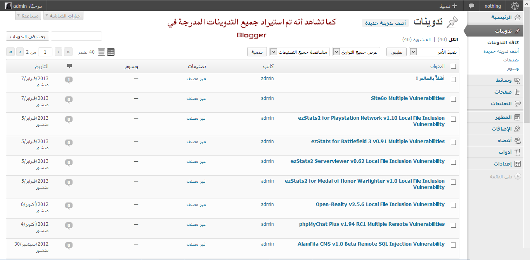Open the وسوم submenu item in sidebar

point(513,68)
